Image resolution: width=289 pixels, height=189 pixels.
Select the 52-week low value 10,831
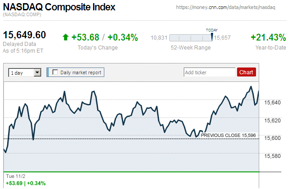(159, 38)
